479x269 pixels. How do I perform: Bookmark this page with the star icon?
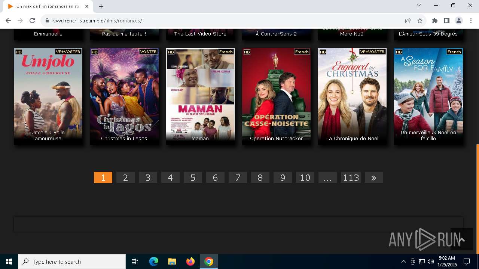[x=420, y=21]
